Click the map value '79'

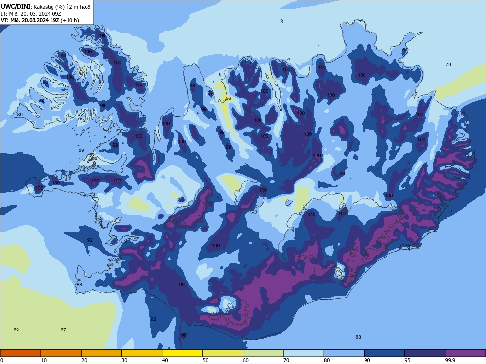pos(448,65)
